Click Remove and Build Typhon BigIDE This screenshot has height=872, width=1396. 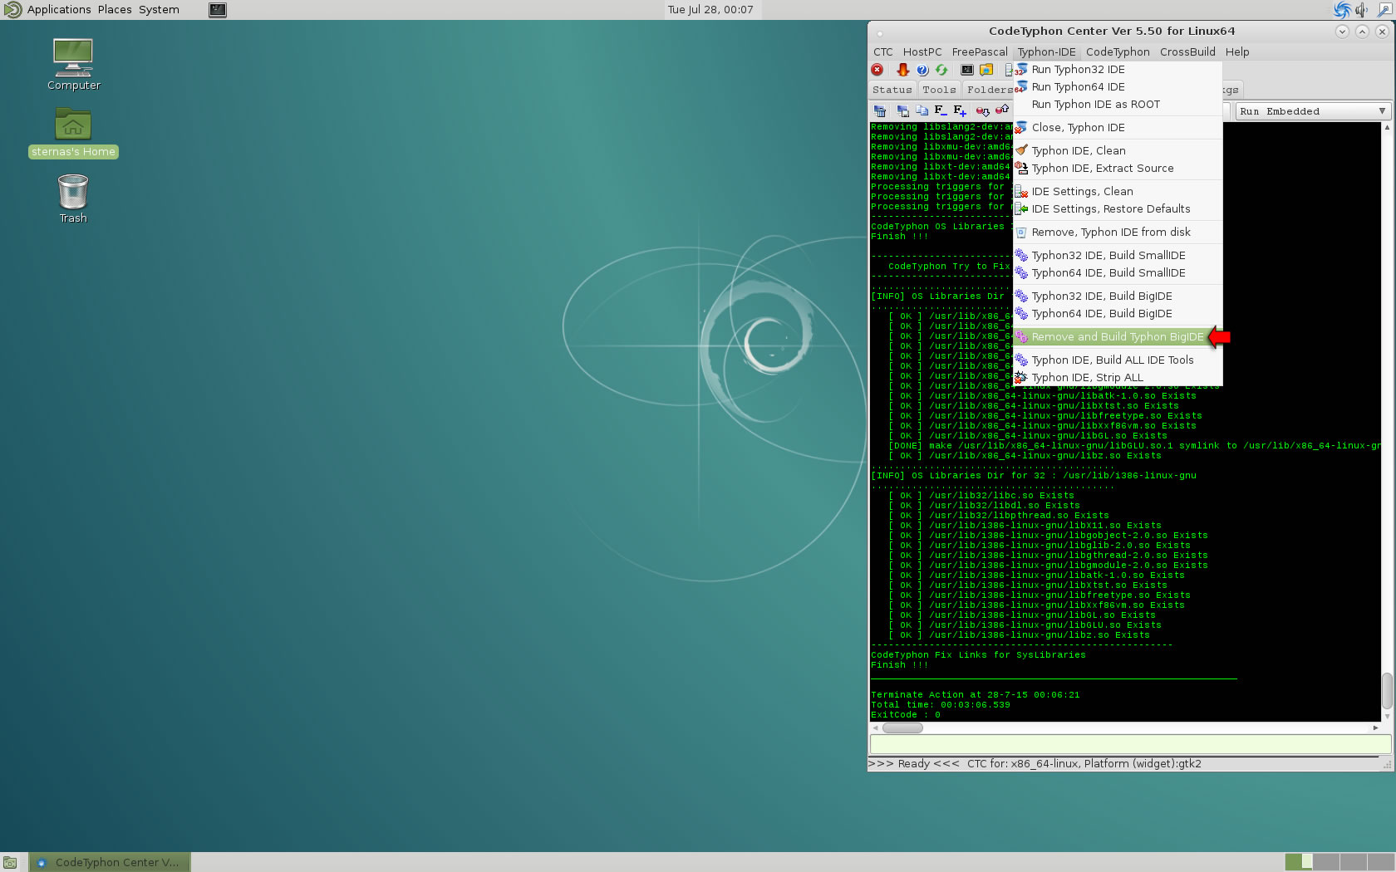(x=1118, y=337)
